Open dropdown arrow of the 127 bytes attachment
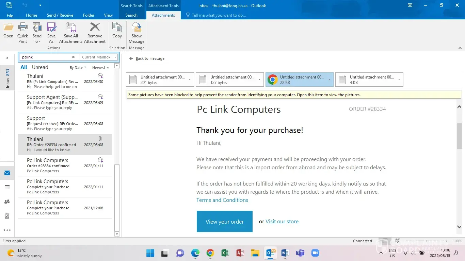 (x=260, y=80)
